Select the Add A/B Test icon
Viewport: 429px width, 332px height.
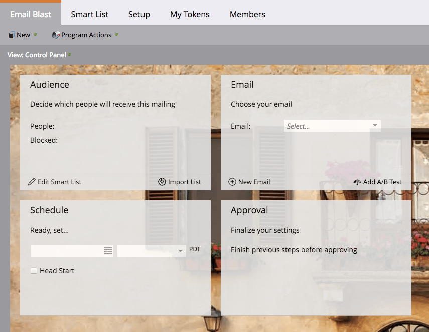coord(357,182)
